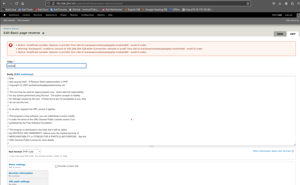Click the help icon beside text formats link
The image size is (300, 185).
point(293,151)
